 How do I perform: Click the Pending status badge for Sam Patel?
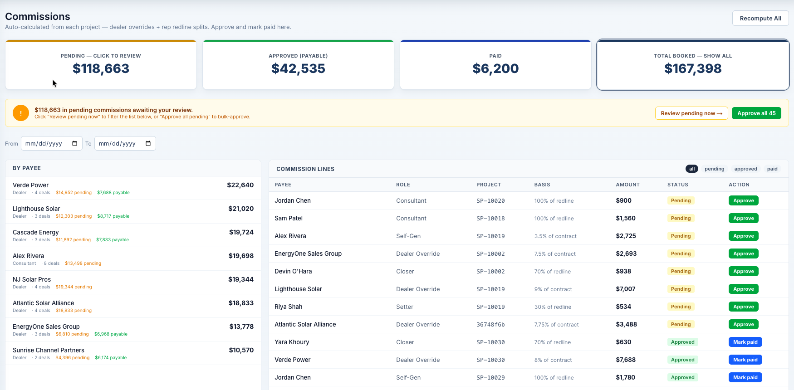tap(681, 218)
